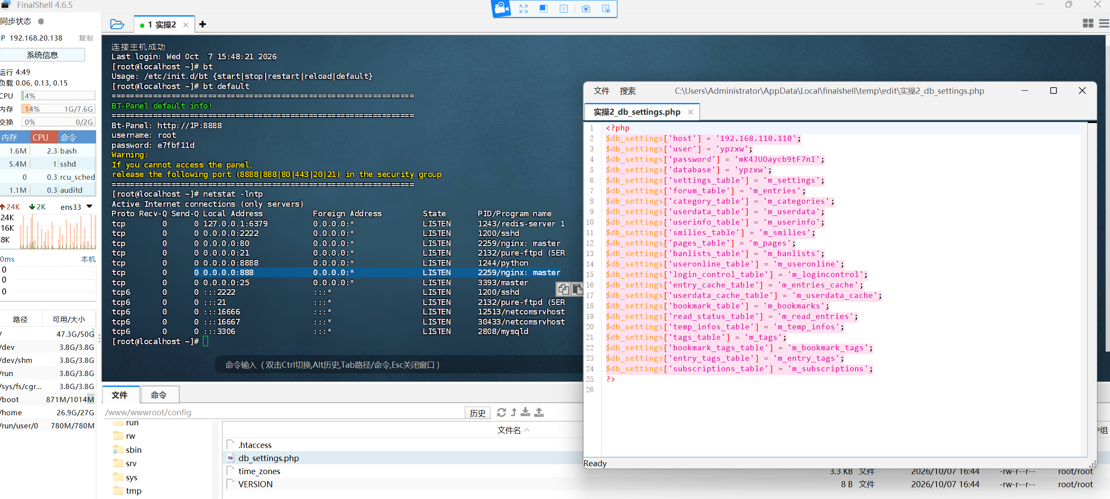Viewport: 1110px width, 499px height.
Task: Click 复制 to copy the IP
Action: pos(86,38)
